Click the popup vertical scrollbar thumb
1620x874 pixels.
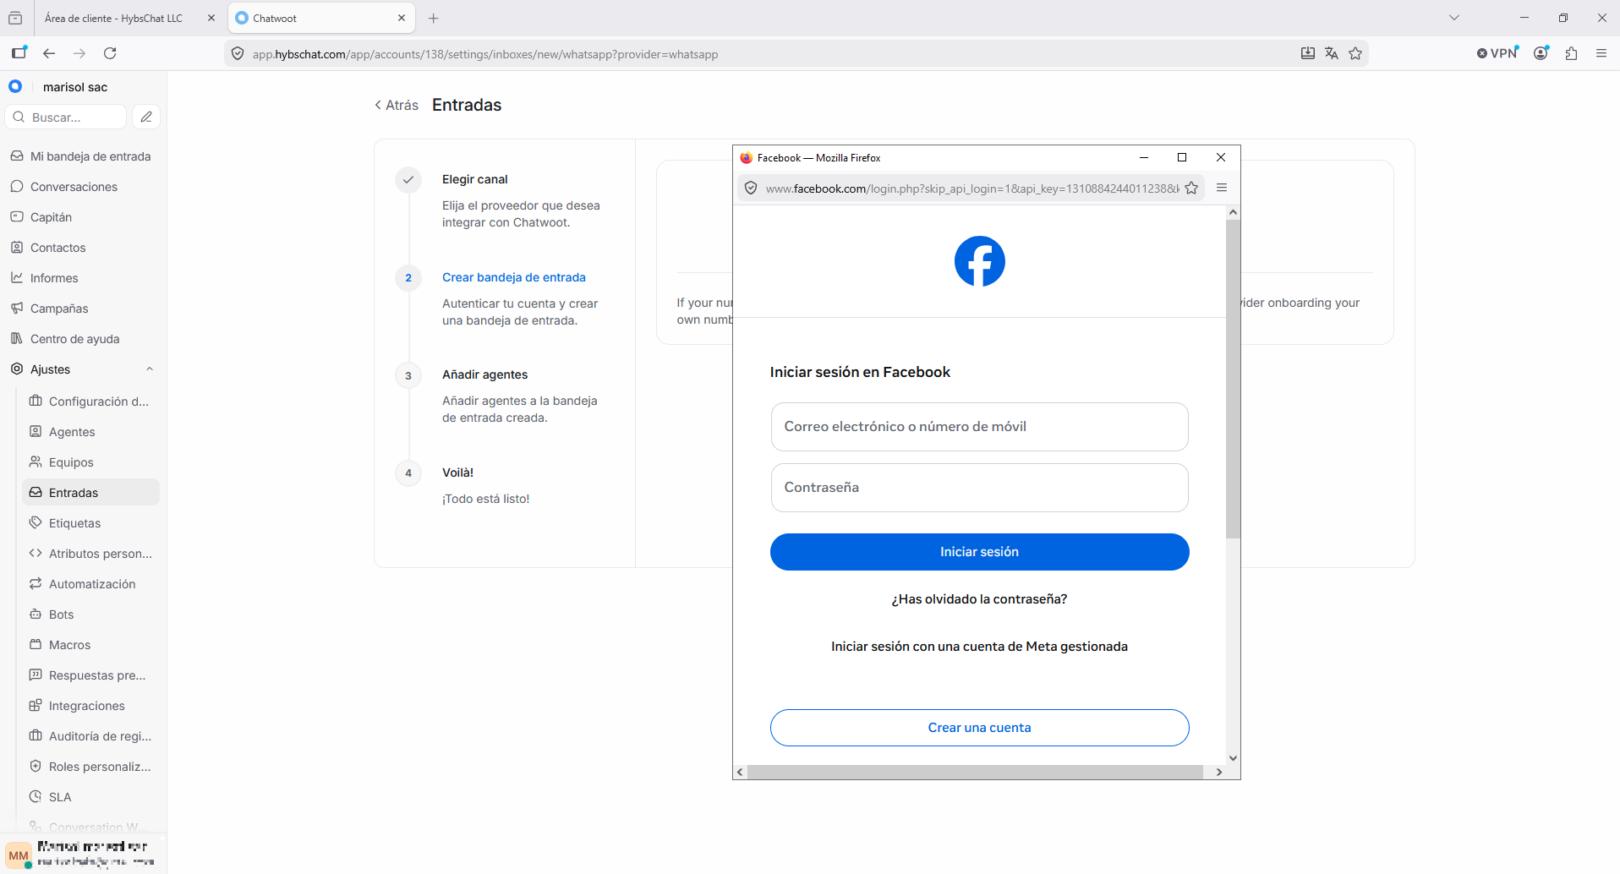coord(1233,379)
